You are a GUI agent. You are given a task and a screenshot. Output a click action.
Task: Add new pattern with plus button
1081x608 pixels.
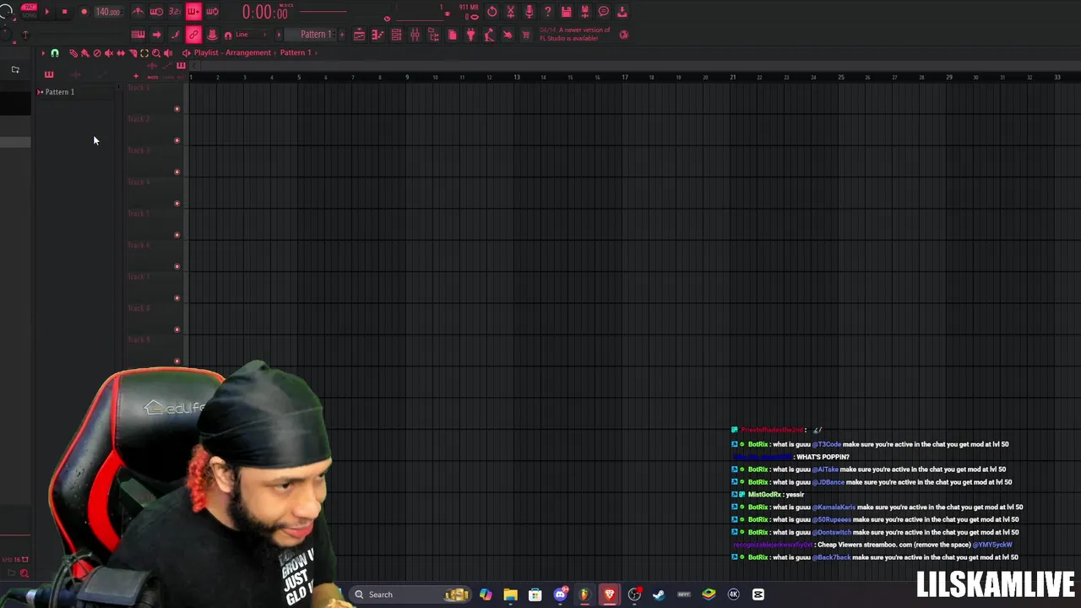[341, 35]
